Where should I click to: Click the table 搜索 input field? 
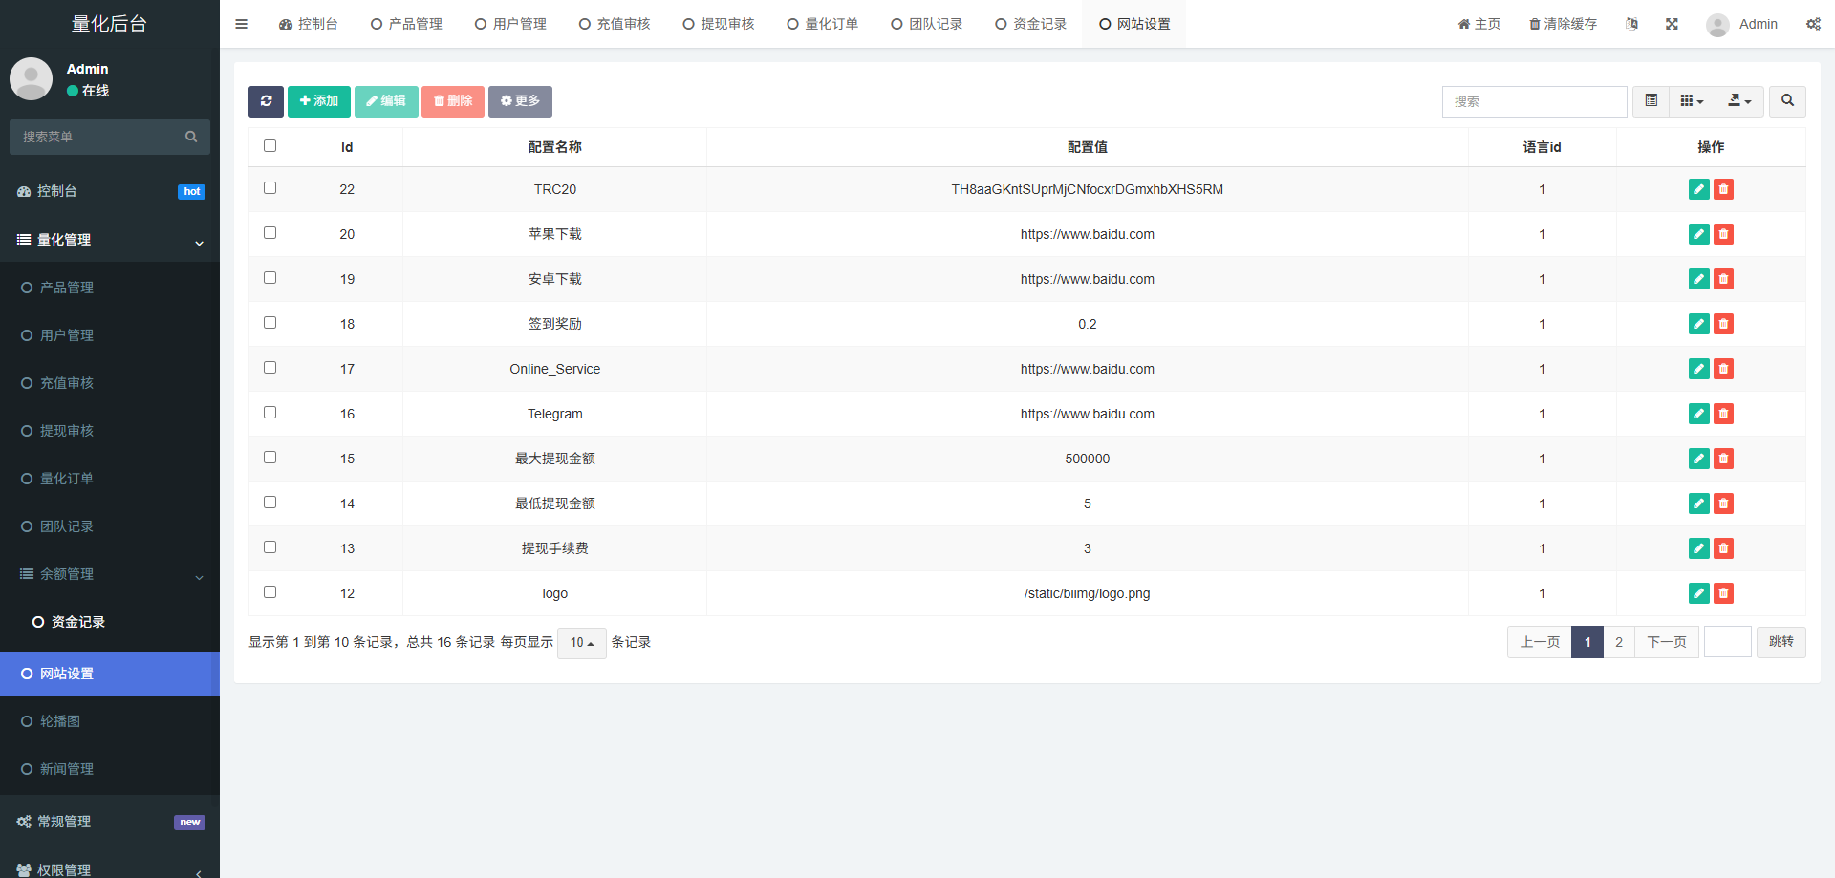(1533, 101)
